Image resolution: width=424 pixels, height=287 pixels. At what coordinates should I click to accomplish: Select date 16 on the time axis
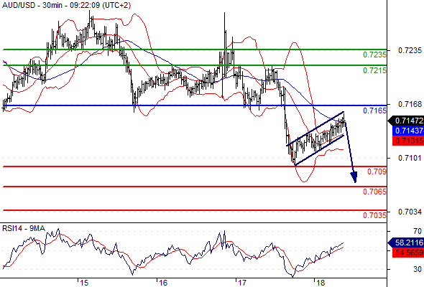coord(163,283)
